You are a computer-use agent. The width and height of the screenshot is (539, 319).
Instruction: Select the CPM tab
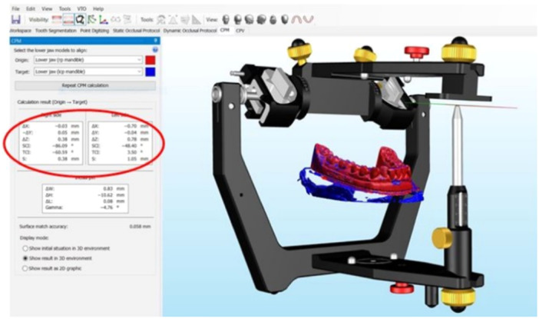point(224,30)
